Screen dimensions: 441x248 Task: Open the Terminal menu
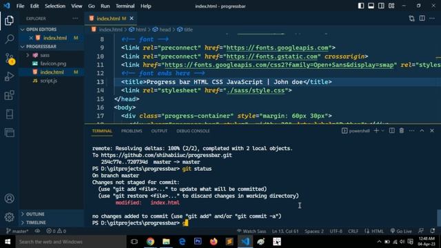click(125, 6)
